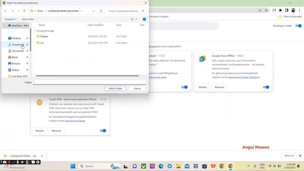Open recorder settings gear icon
This screenshot has height=171, width=304.
(x=38, y=162)
